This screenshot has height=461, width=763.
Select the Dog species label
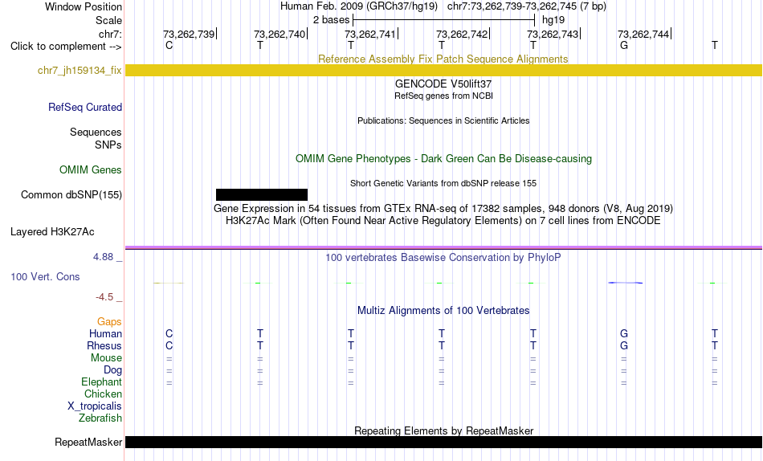[x=113, y=370]
